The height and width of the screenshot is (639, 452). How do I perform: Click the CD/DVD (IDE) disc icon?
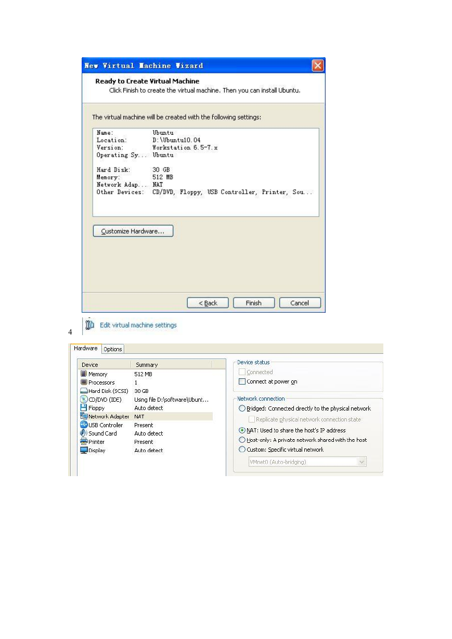click(84, 399)
